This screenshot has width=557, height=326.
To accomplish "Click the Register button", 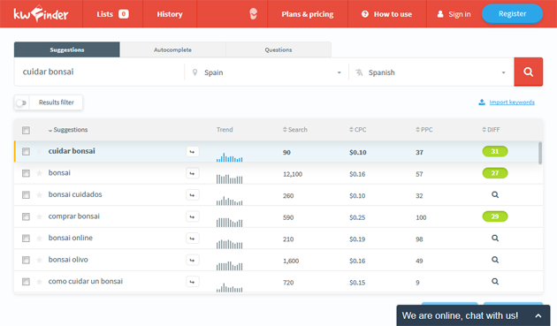I will tap(512, 14).
